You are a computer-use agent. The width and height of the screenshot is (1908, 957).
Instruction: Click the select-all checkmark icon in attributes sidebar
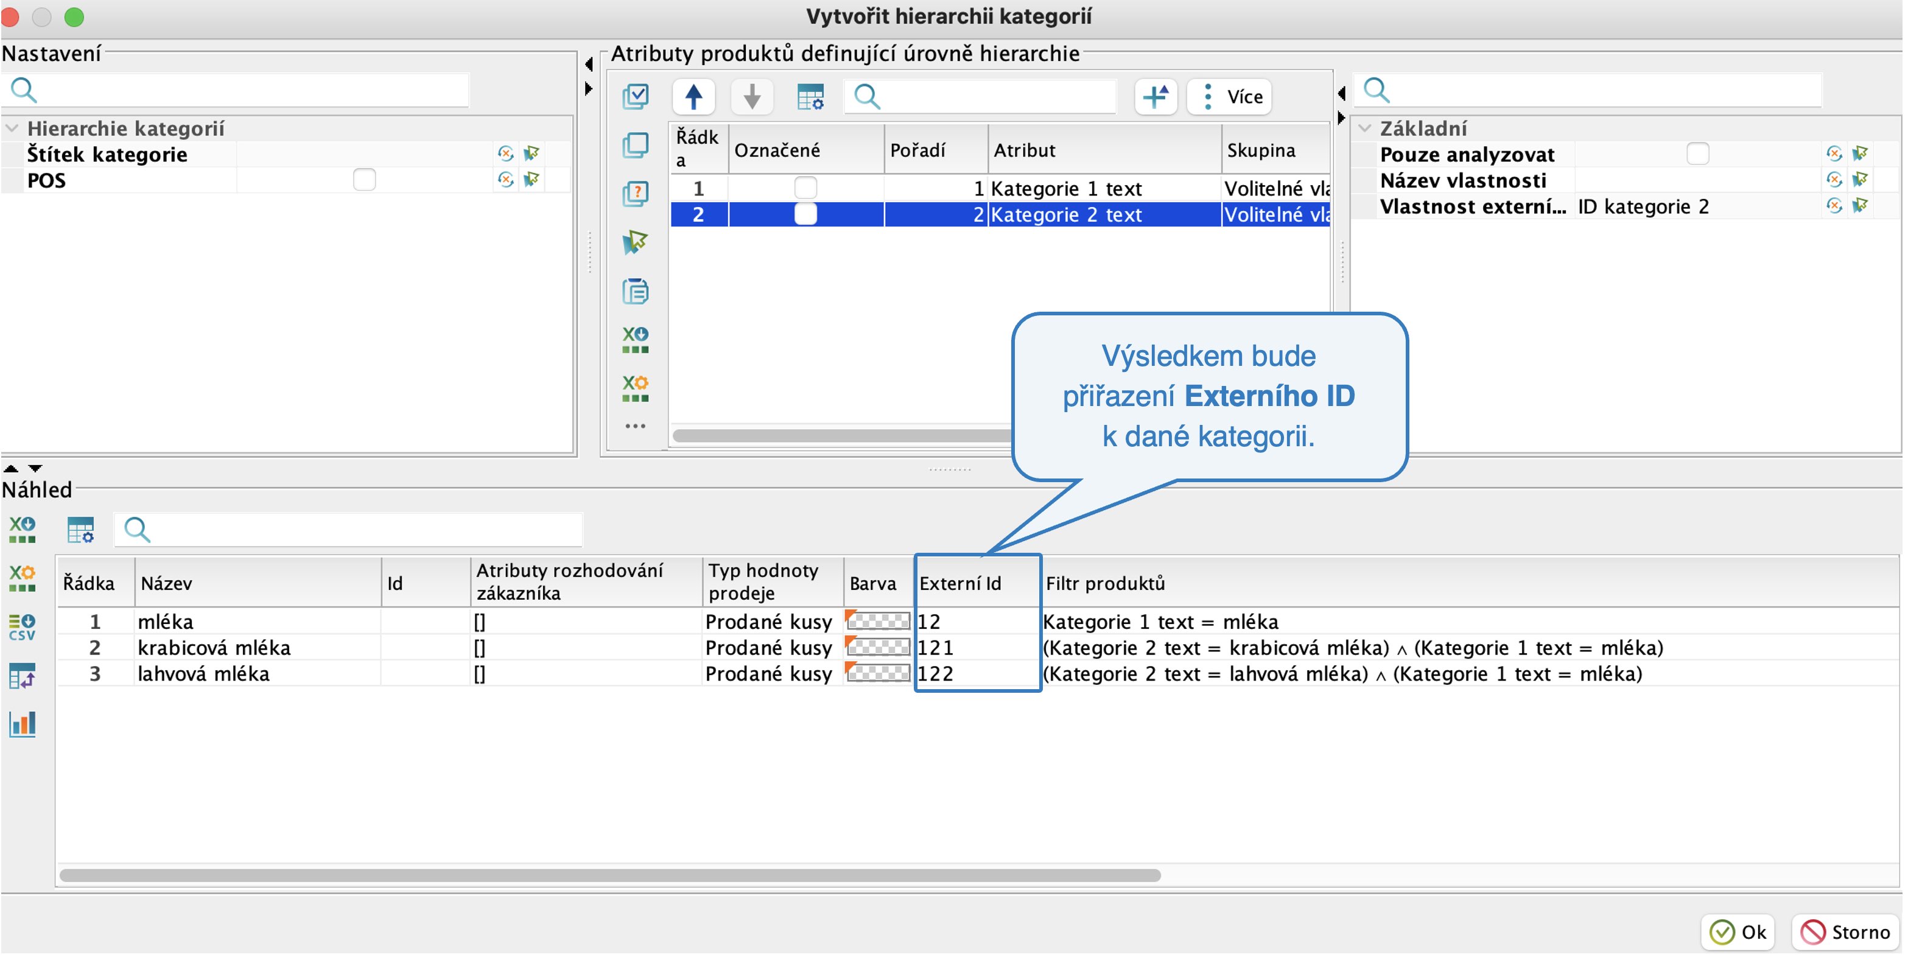tap(635, 96)
